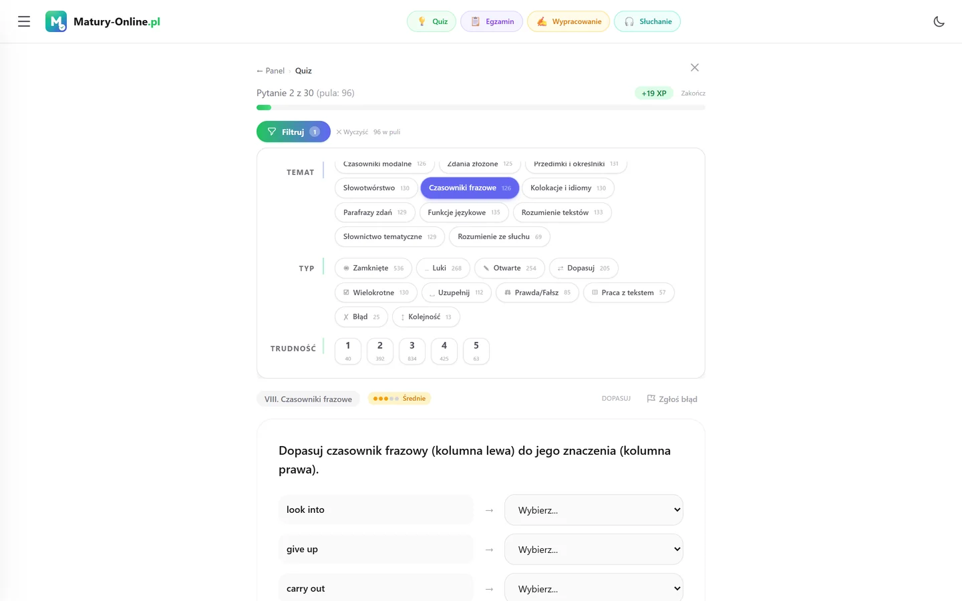Clear filters with Wyczyść
The height and width of the screenshot is (601, 962).
tap(352, 132)
